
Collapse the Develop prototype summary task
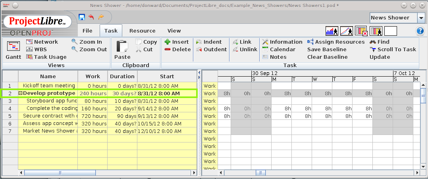coord(20,93)
